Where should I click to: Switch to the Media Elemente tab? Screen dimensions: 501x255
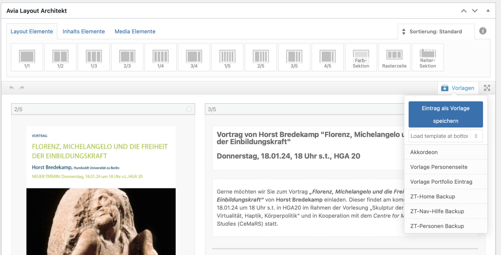(135, 31)
